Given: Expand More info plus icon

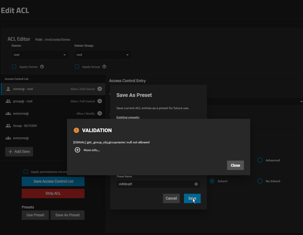Looking at the screenshot, I should (77, 150).
